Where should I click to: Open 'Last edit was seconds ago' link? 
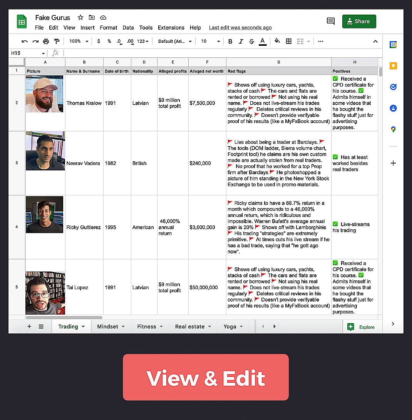point(240,28)
